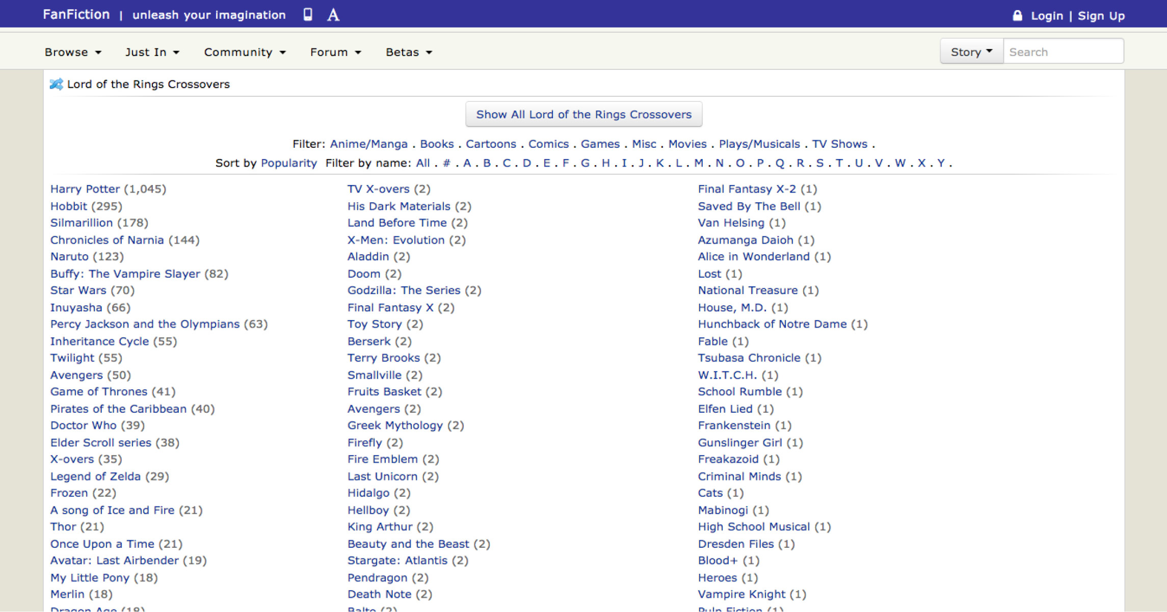
Task: Filter names by the # symbol
Action: 446,163
